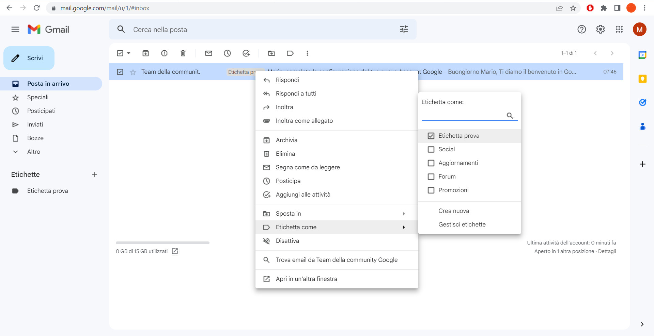Click inside the Cerca nella posta search field
This screenshot has height=336, width=654.
point(204,30)
